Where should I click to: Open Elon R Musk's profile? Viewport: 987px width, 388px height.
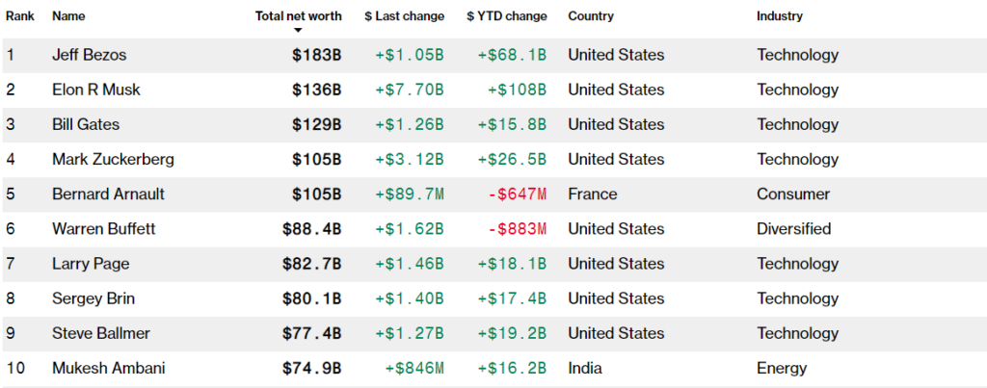(95, 90)
